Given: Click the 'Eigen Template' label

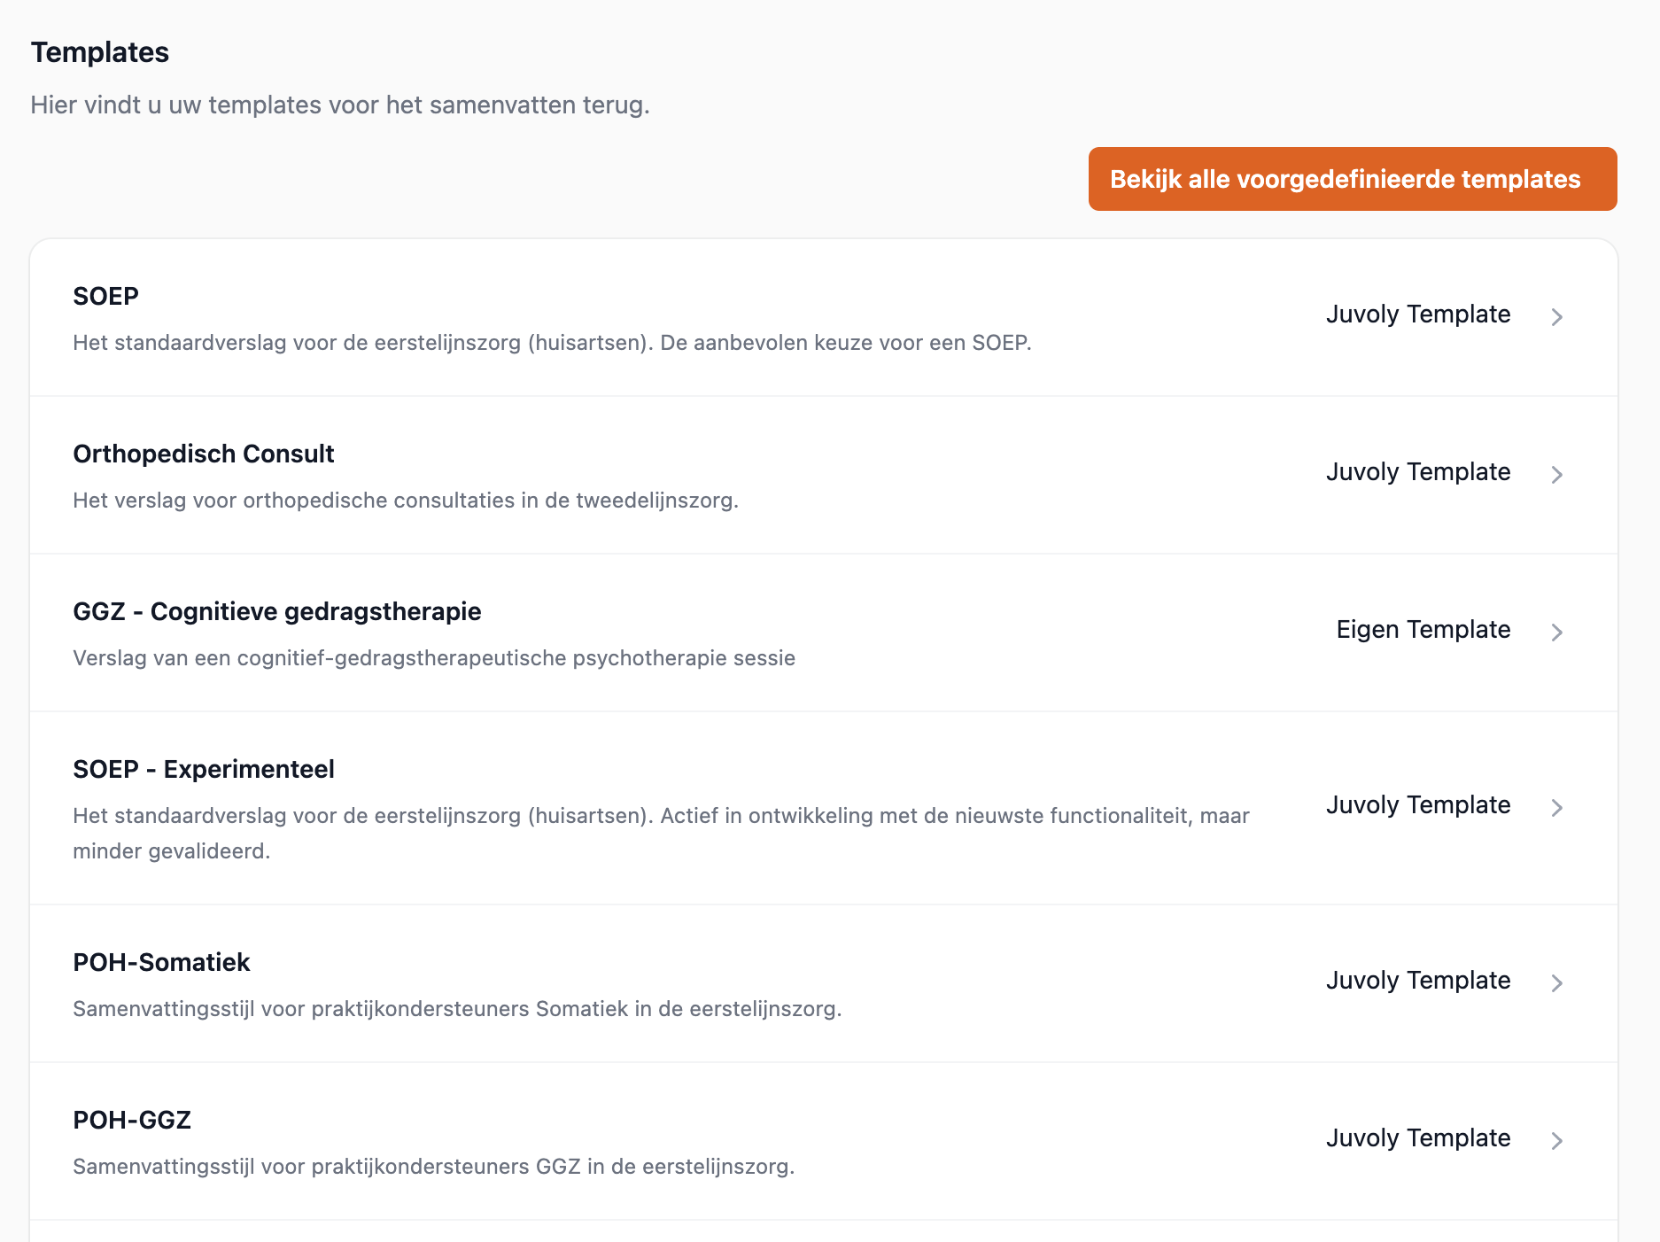Looking at the screenshot, I should click(x=1423, y=629).
